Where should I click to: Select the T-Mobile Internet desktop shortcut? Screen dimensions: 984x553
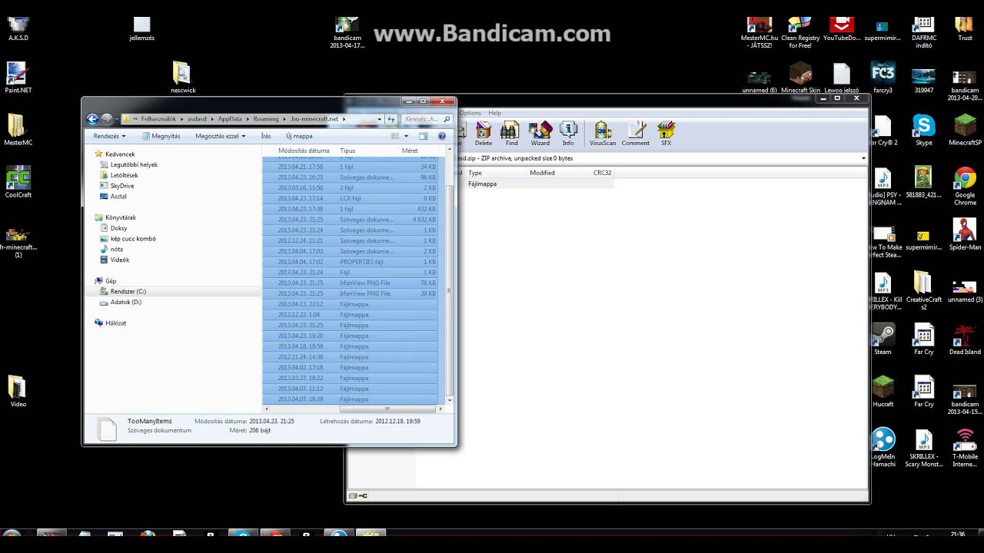pos(965,448)
